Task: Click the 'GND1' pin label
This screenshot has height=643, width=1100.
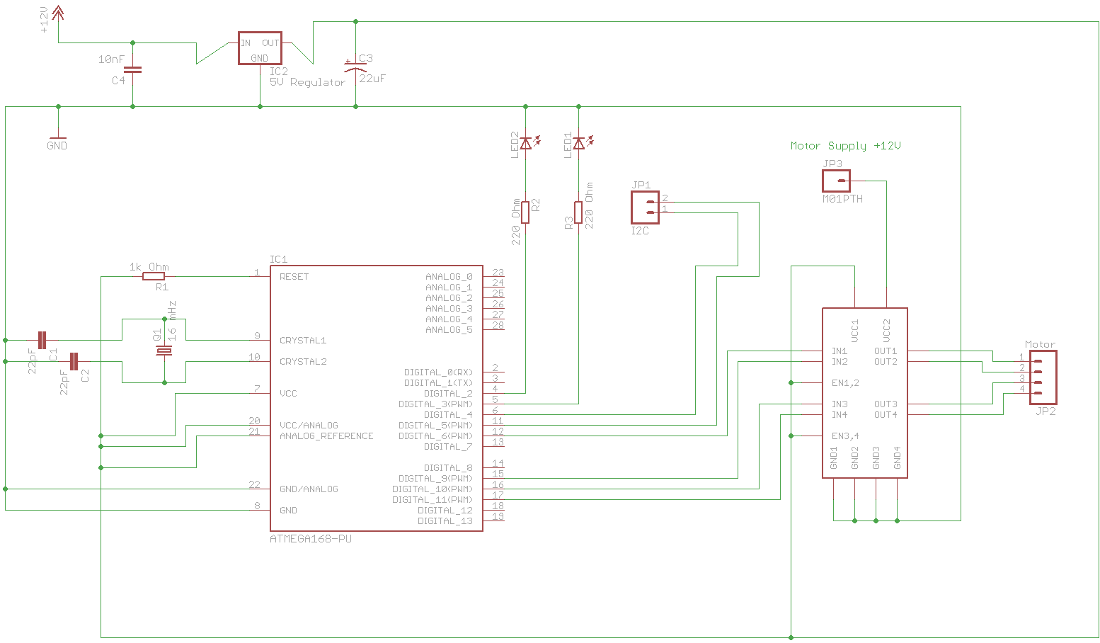Action: click(x=833, y=457)
